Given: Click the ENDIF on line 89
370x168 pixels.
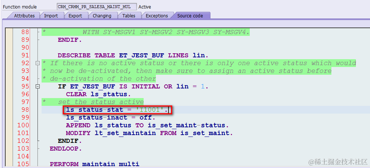Looking at the screenshot, I should (70, 40).
